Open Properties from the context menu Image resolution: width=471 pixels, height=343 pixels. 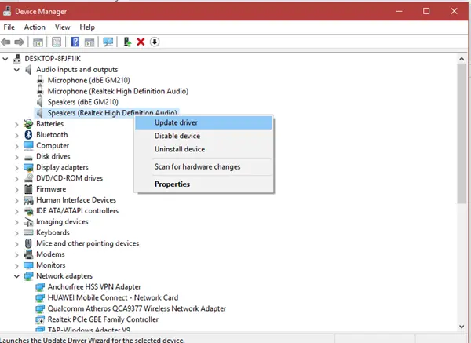pyautogui.click(x=203, y=184)
